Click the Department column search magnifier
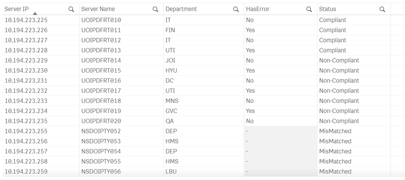The height and width of the screenshot is (180, 405). (x=236, y=9)
